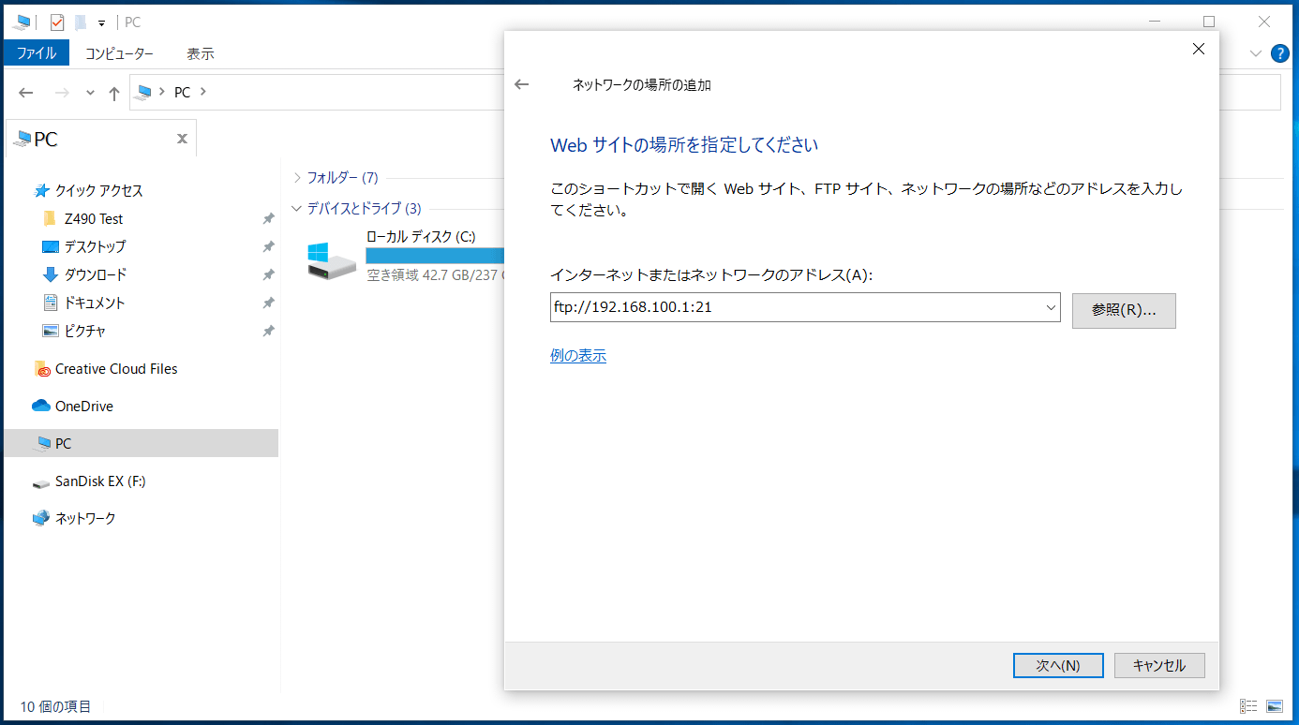
Task: Close the network location wizard dialog
Action: click(x=1198, y=50)
